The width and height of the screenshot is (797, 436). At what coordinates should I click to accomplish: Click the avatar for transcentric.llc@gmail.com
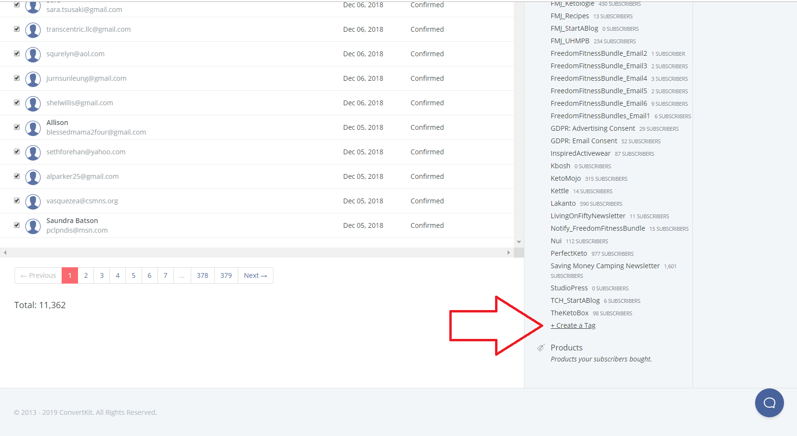tap(33, 29)
